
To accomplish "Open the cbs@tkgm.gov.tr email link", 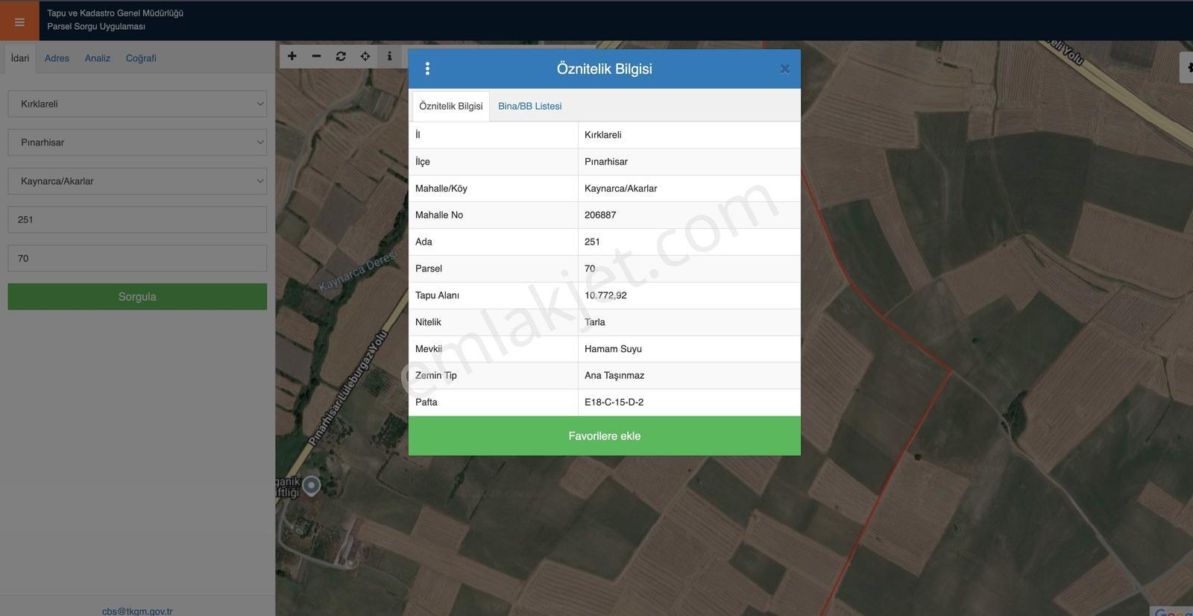I will [x=137, y=611].
